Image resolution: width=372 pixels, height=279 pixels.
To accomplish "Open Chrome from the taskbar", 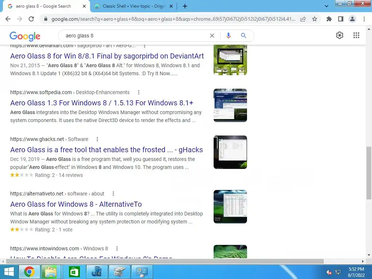I will (29, 272).
